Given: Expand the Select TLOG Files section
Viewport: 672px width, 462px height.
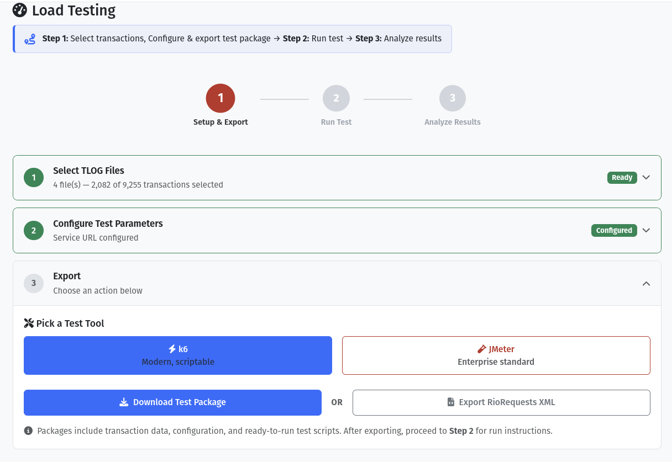Looking at the screenshot, I should (x=646, y=177).
